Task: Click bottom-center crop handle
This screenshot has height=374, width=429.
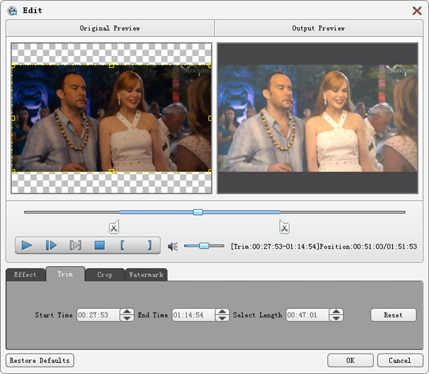Action: (x=112, y=171)
